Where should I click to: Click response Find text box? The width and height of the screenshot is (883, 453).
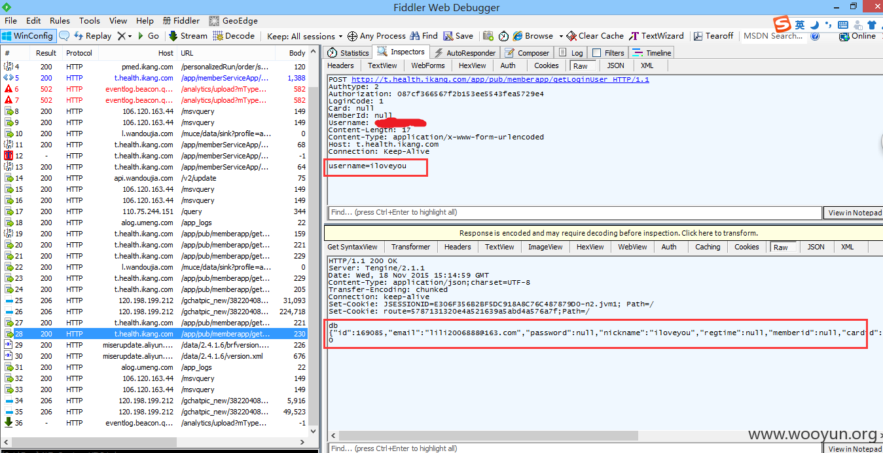575,448
